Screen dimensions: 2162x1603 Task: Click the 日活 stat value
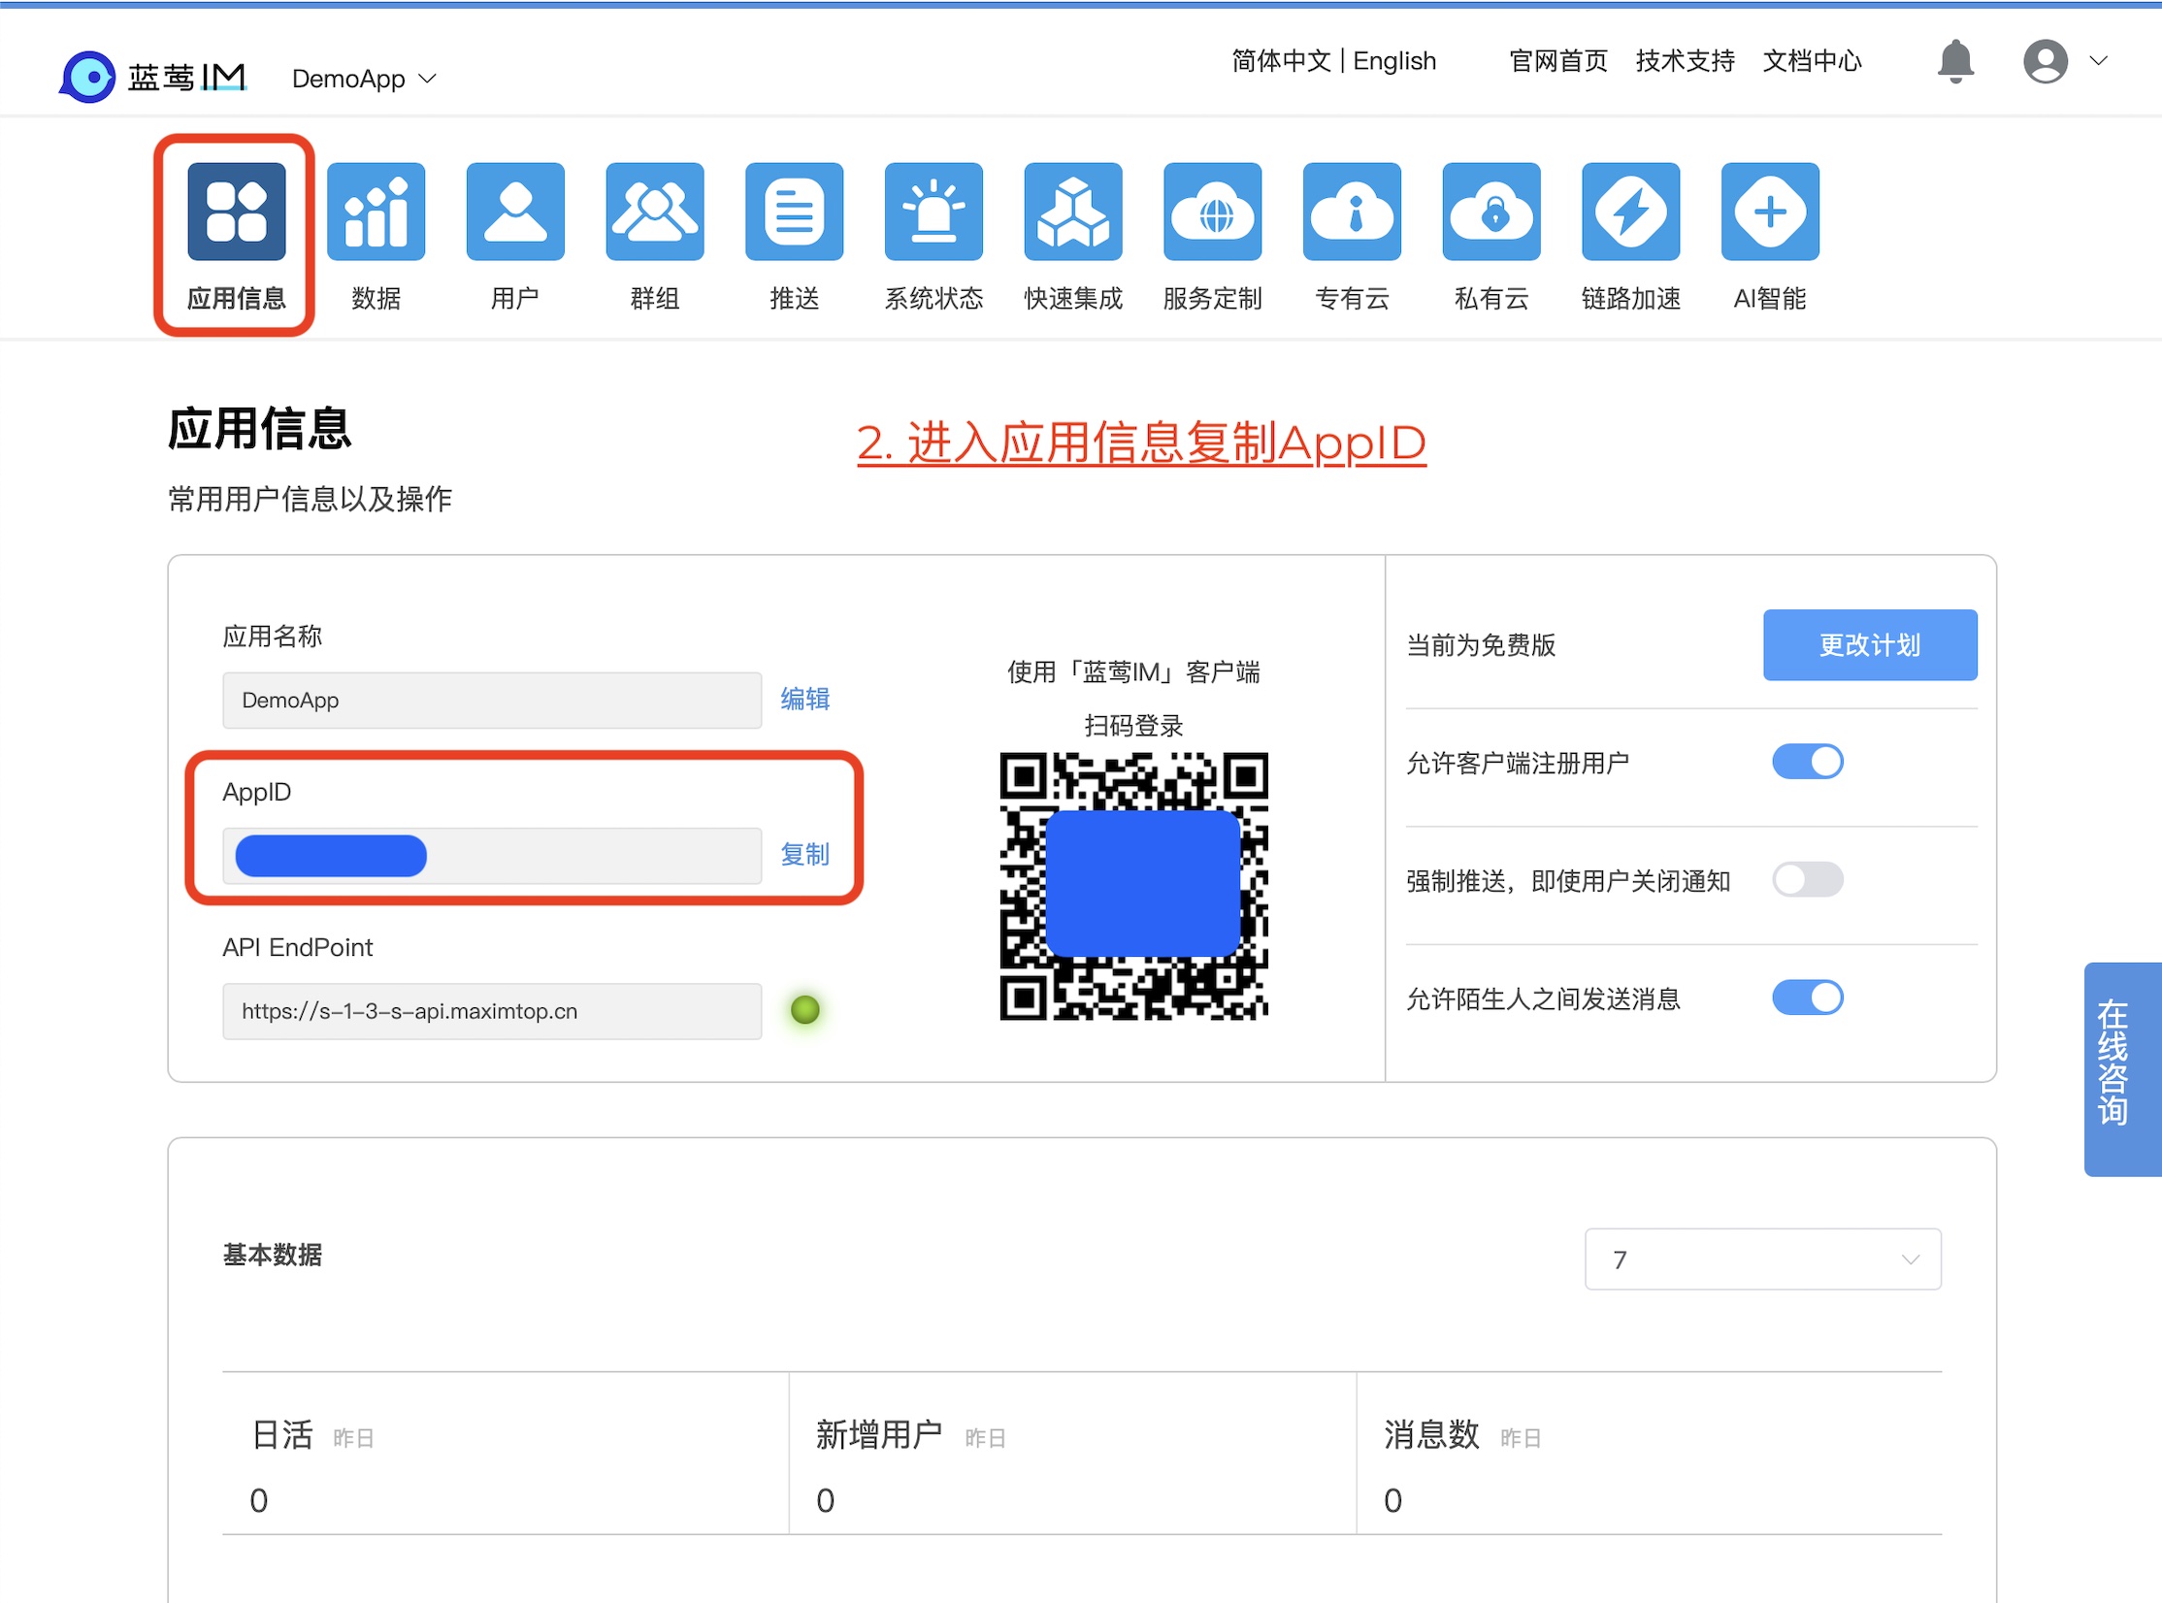pos(259,1500)
